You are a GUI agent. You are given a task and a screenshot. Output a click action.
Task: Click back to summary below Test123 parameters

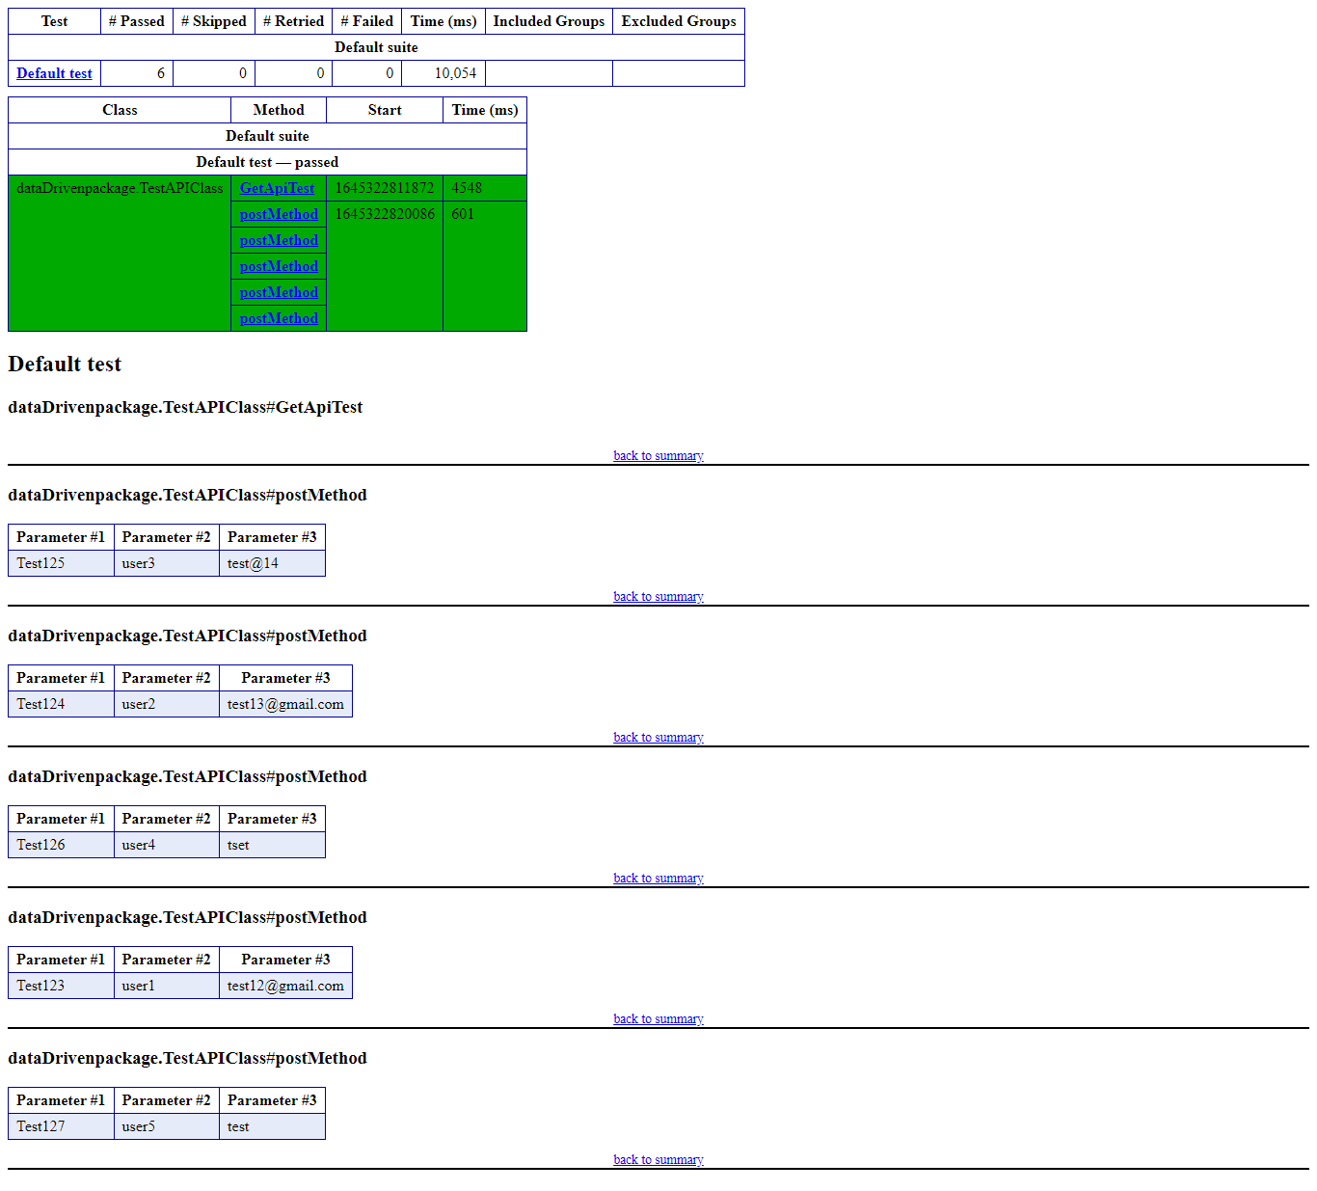(x=658, y=1018)
